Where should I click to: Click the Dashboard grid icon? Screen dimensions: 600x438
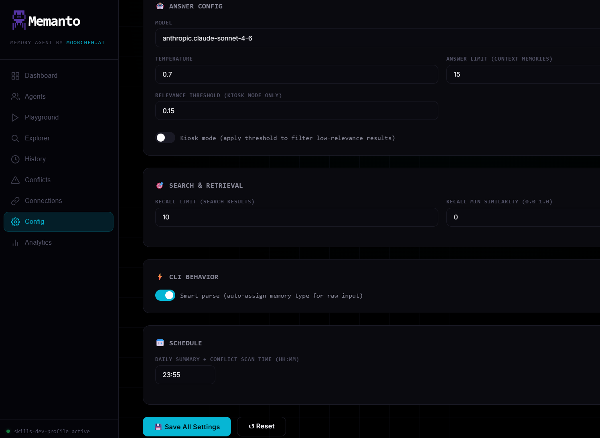15,76
